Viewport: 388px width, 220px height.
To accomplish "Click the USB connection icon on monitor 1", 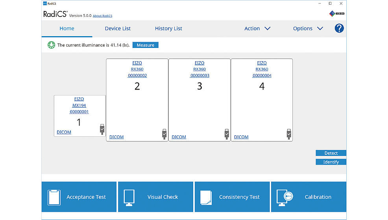I will tap(102, 129).
